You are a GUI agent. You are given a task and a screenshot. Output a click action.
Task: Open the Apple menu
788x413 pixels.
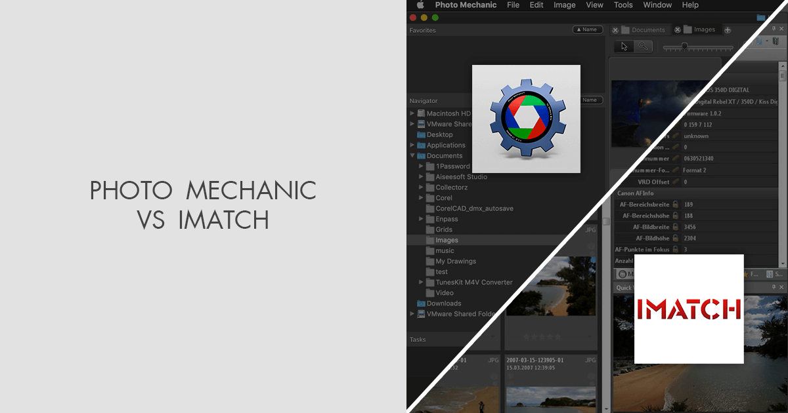pos(420,5)
